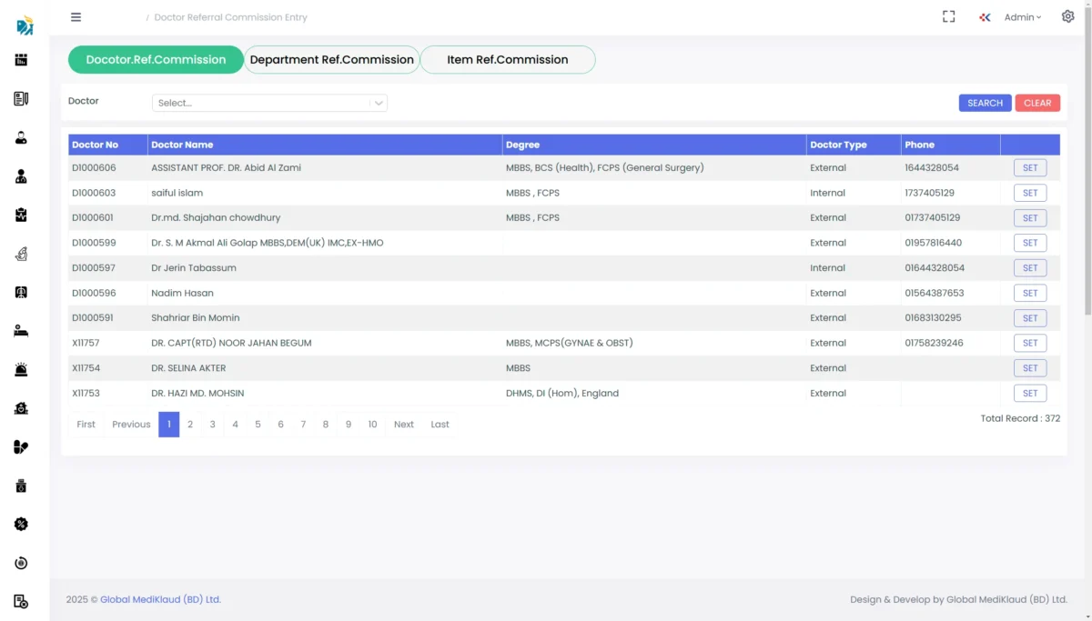The height and width of the screenshot is (621, 1092).
Task: Open the hospital bed icon in sidebar
Action: [21, 331]
